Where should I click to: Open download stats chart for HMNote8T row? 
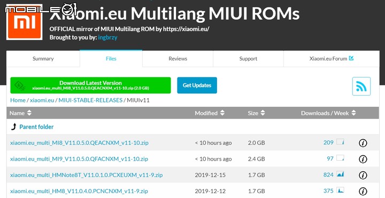click(x=340, y=174)
